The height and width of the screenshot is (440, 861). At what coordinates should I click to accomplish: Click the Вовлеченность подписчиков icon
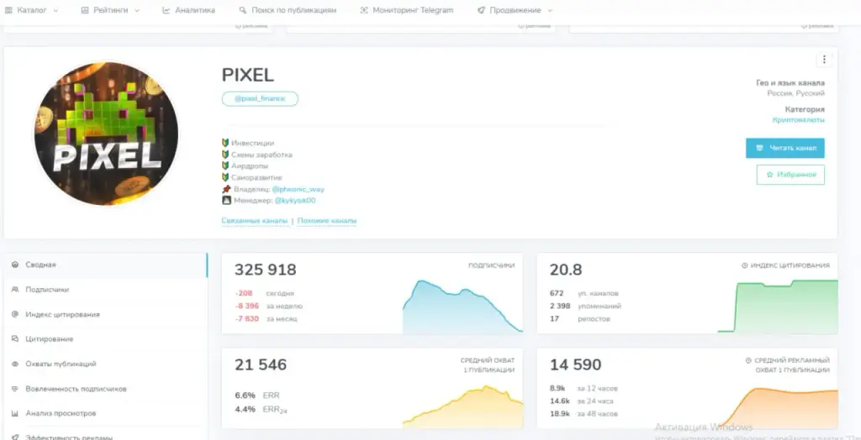(x=15, y=389)
